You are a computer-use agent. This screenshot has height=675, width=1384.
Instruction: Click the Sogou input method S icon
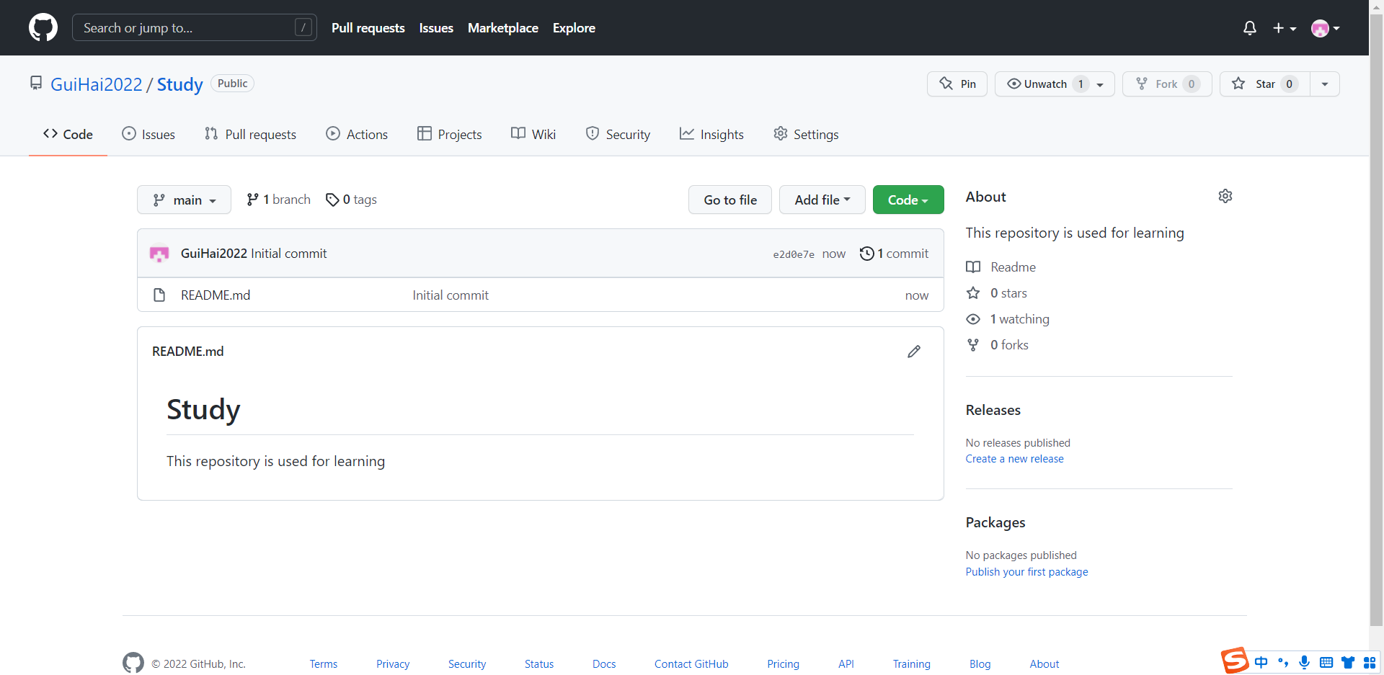point(1235,661)
